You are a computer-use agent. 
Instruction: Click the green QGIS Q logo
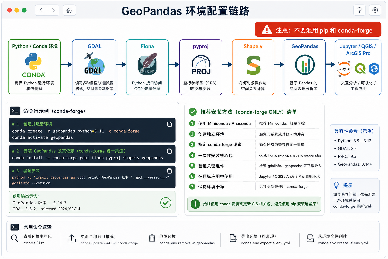click(360, 69)
